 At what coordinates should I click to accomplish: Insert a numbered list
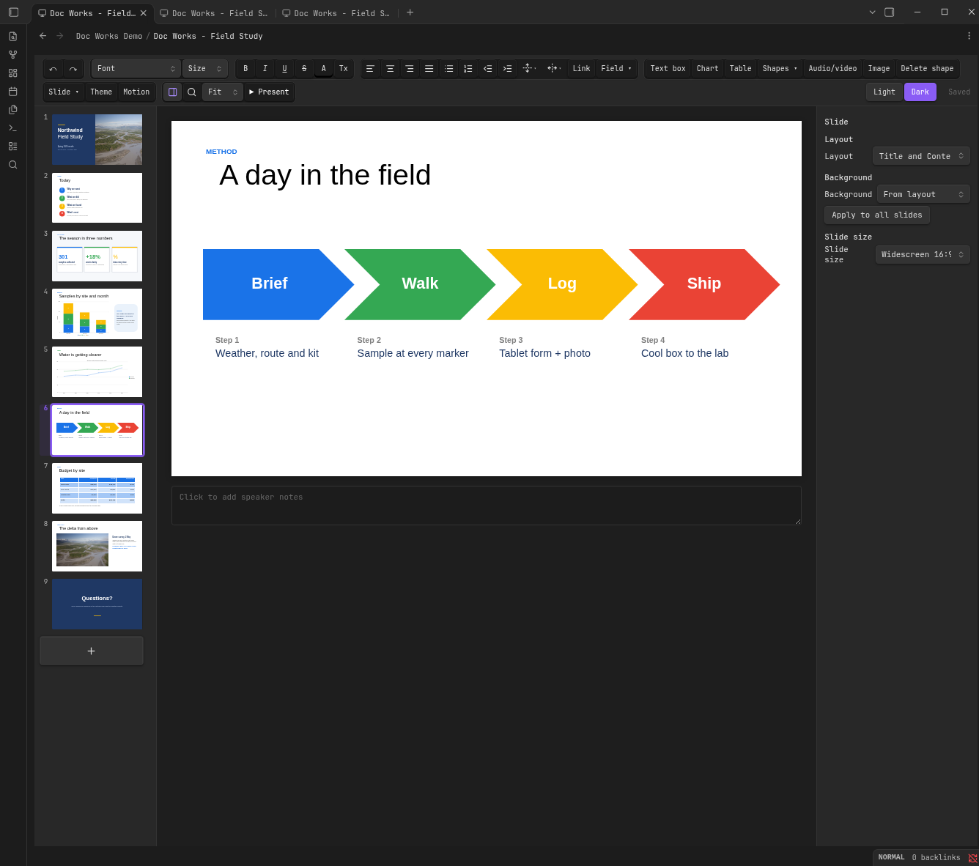pos(468,69)
